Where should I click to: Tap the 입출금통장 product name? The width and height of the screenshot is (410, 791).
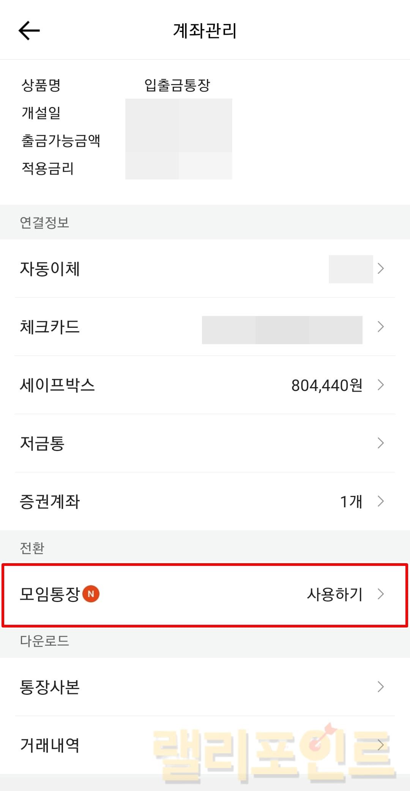pyautogui.click(x=177, y=85)
